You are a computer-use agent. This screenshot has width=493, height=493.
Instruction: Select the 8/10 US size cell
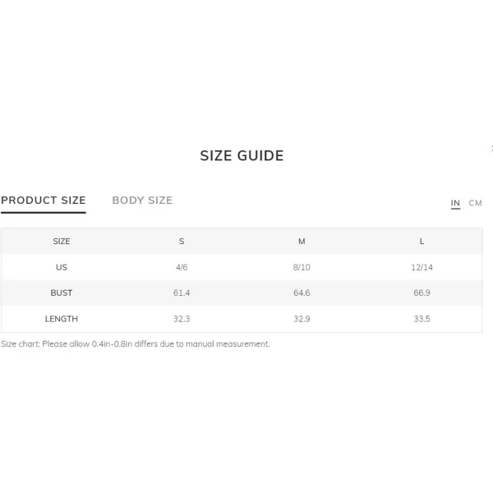click(302, 267)
